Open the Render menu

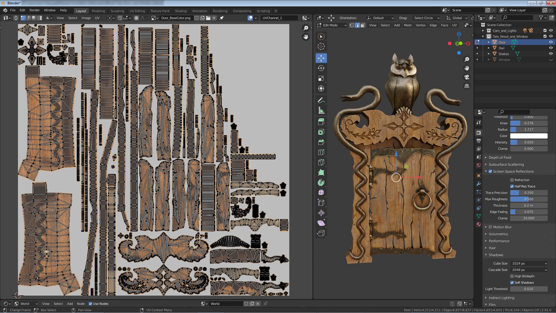(34, 10)
